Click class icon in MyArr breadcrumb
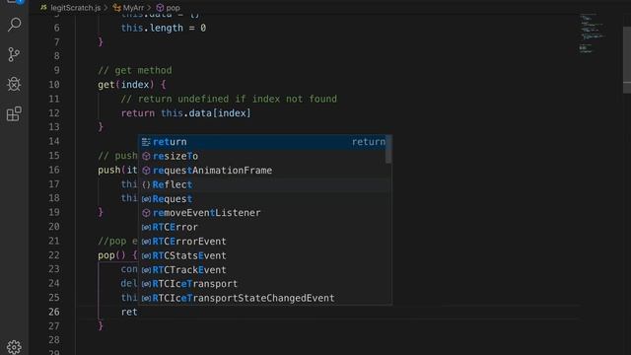The width and height of the screenshot is (631, 355). (116, 8)
